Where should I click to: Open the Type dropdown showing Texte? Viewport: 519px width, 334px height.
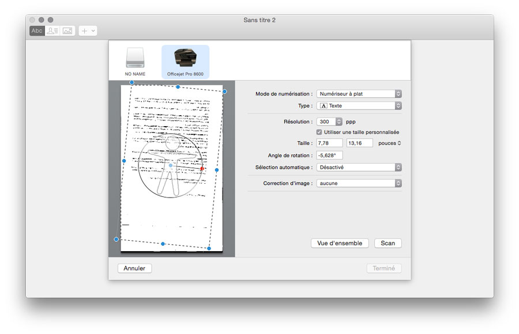tap(359, 106)
